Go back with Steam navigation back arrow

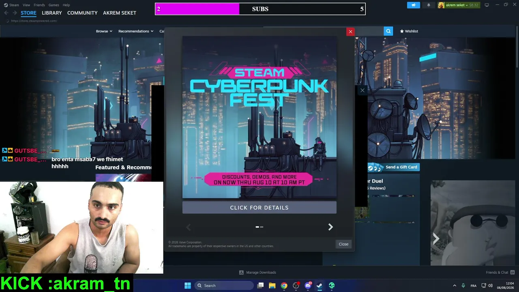(6, 13)
